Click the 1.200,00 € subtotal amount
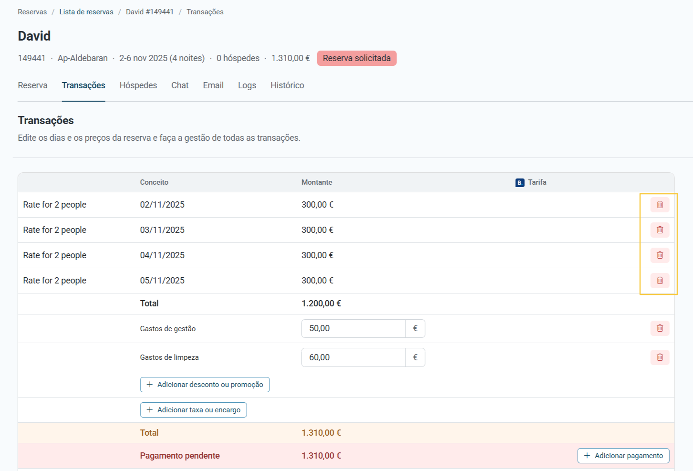 point(321,304)
